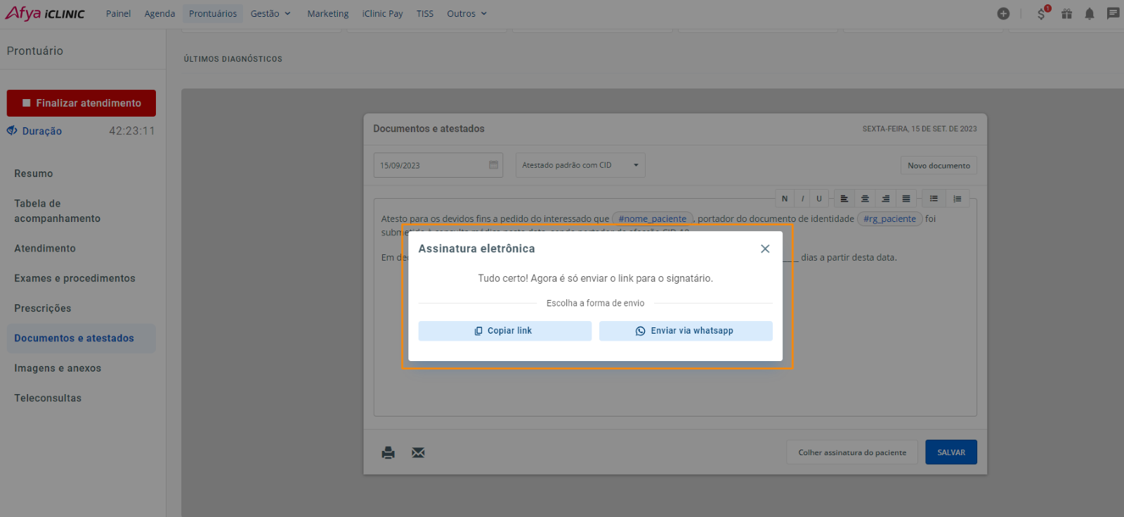This screenshot has width=1124, height=517.
Task: Insert a numbered list
Action: pos(957,199)
